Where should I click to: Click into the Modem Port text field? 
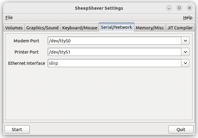click(x=115, y=41)
